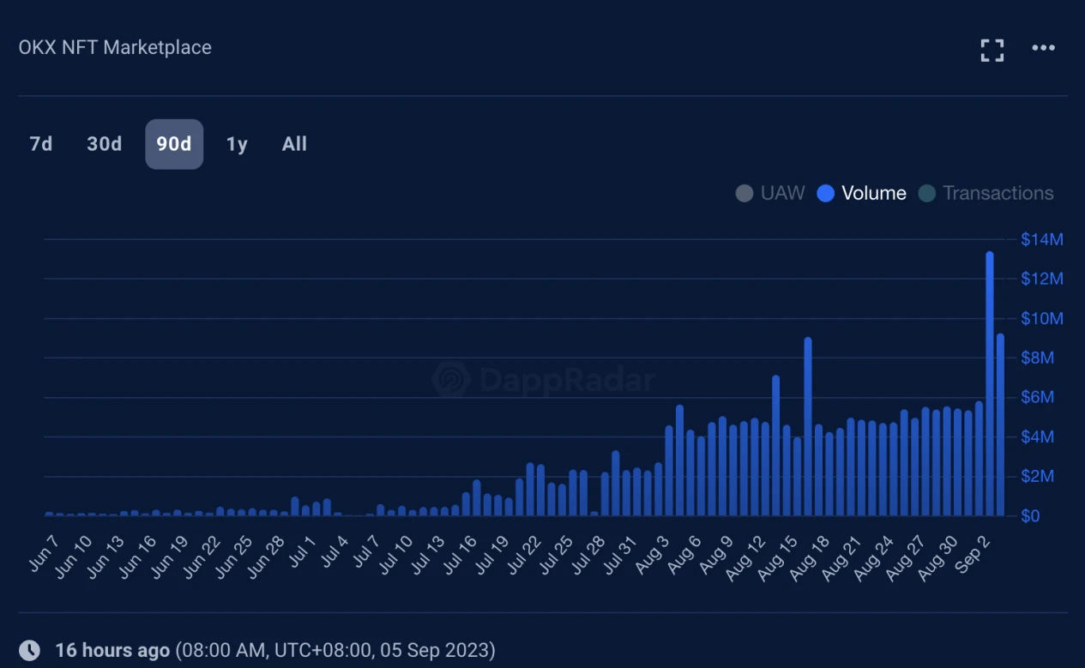The image size is (1085, 668).
Task: Click the DappRadar watermark logo
Action: click(451, 379)
